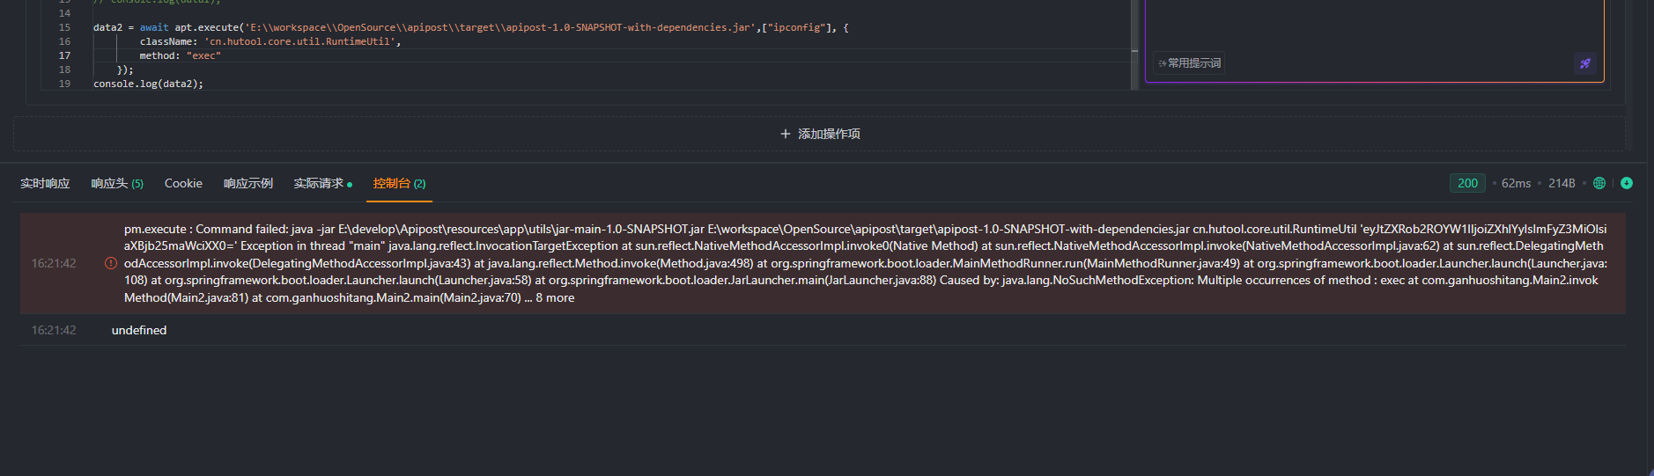Select the Cookie tab

click(183, 183)
